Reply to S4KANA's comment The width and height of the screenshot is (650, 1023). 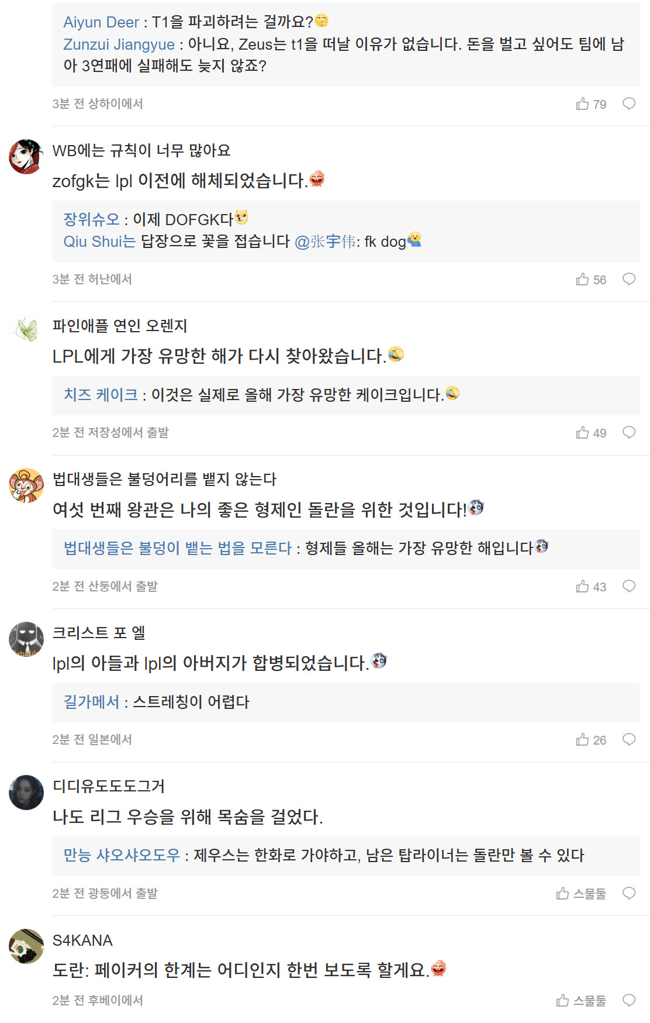pyautogui.click(x=629, y=1001)
